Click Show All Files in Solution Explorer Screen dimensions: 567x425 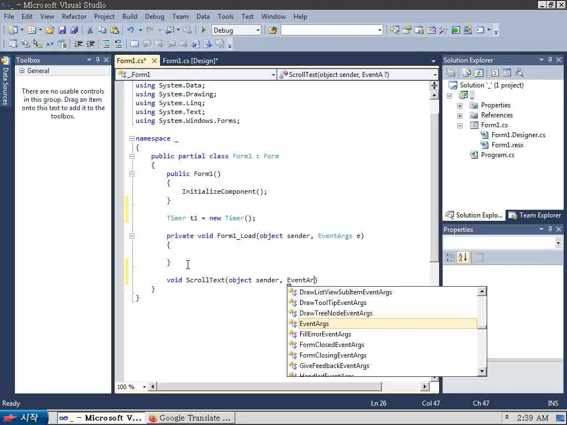click(x=466, y=73)
